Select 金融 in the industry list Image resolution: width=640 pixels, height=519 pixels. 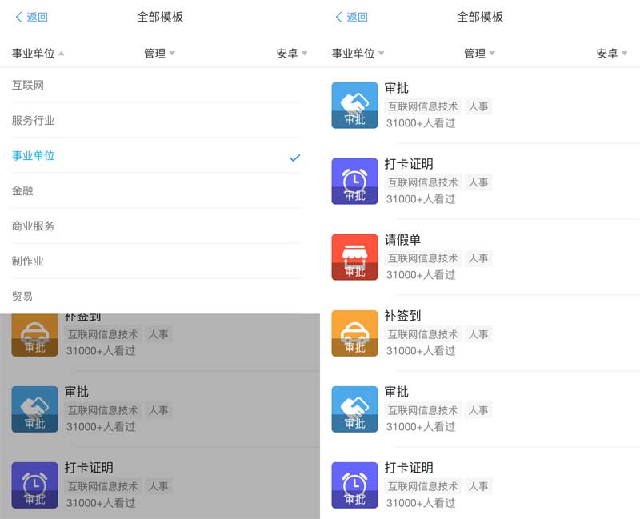[x=156, y=190]
